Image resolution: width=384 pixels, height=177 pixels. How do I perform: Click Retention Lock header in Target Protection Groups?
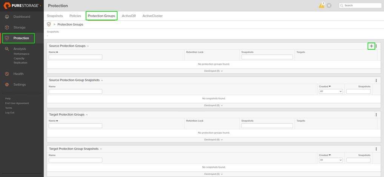[x=195, y=121]
